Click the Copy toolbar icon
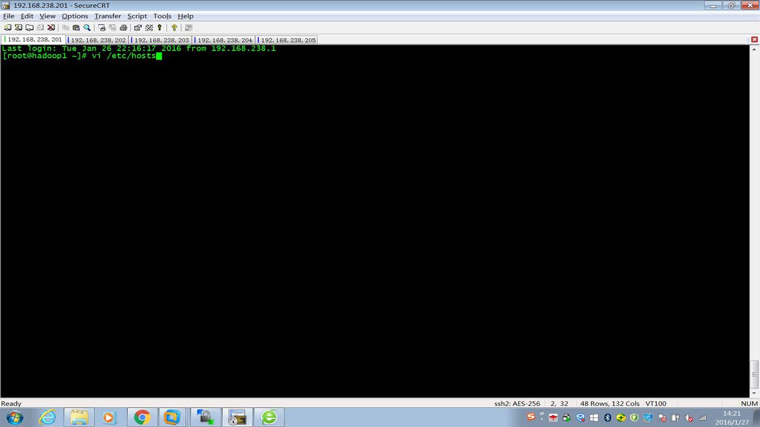Screen dimensions: 760x427 point(66,27)
